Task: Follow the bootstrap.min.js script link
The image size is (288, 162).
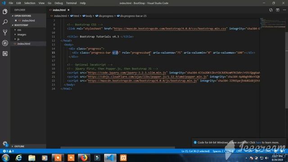Action: pyautogui.click(x=142, y=81)
